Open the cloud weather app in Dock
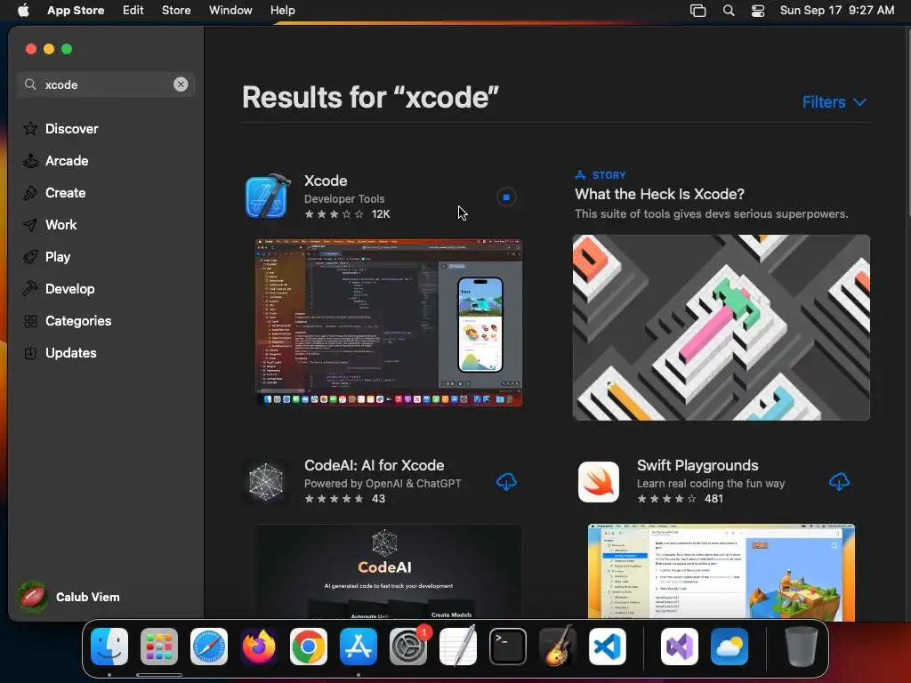911x683 pixels. point(730,647)
